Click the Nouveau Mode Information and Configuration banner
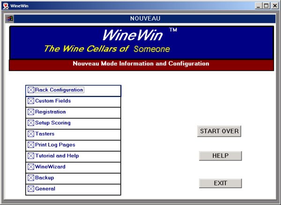This screenshot has width=281, height=205. (141, 64)
